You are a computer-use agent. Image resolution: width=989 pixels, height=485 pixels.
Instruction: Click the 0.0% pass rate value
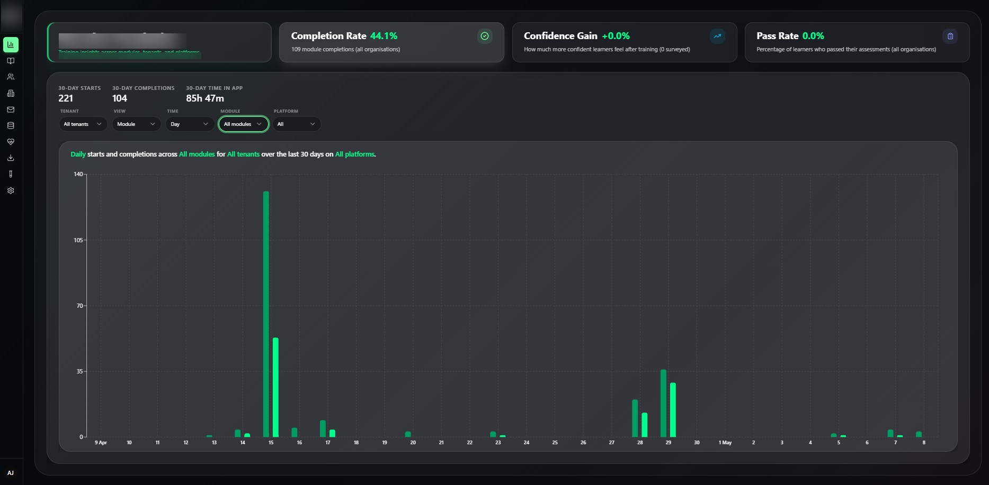click(x=813, y=36)
